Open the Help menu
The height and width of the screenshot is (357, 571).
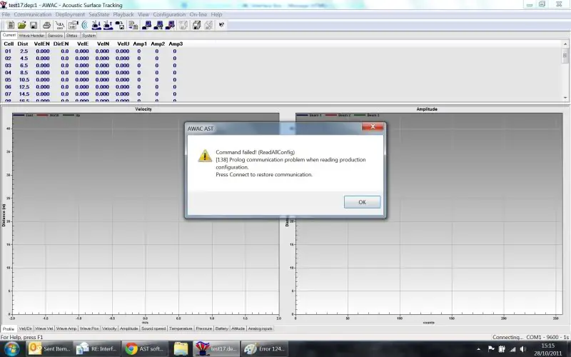216,14
